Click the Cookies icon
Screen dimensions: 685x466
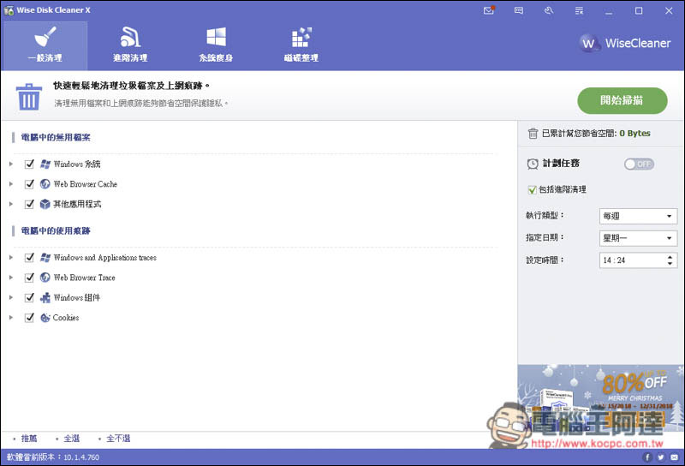[45, 318]
